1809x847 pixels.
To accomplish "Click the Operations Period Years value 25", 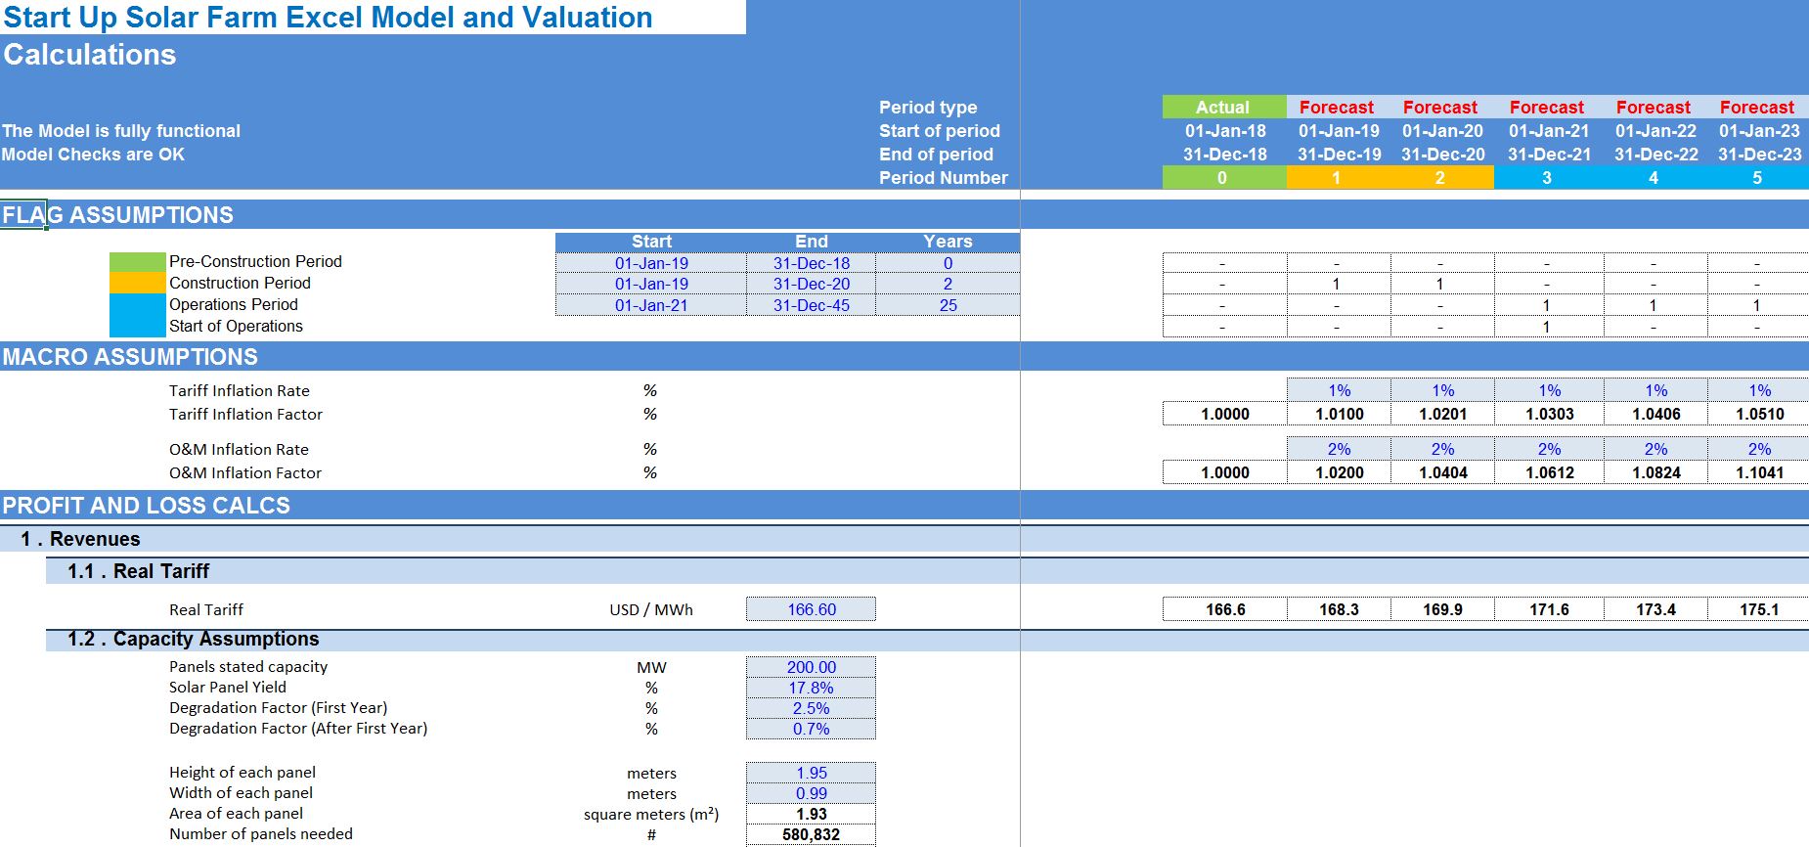I will click(x=948, y=305).
